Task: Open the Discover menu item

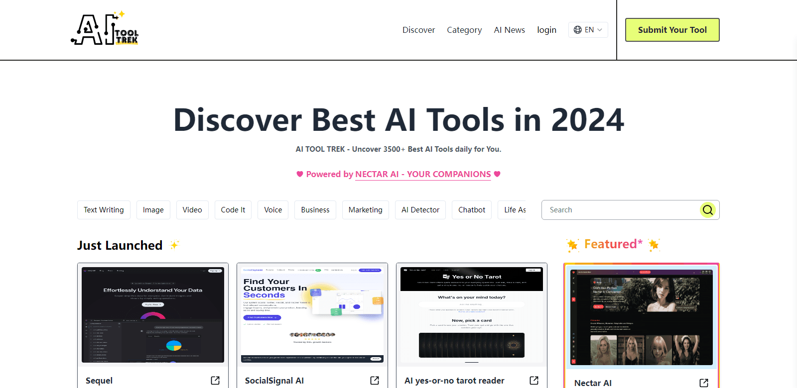Action: (x=418, y=30)
